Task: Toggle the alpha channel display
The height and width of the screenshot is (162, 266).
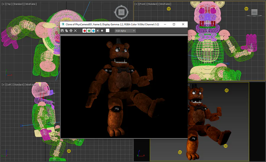Action: pyautogui.click(x=98, y=31)
